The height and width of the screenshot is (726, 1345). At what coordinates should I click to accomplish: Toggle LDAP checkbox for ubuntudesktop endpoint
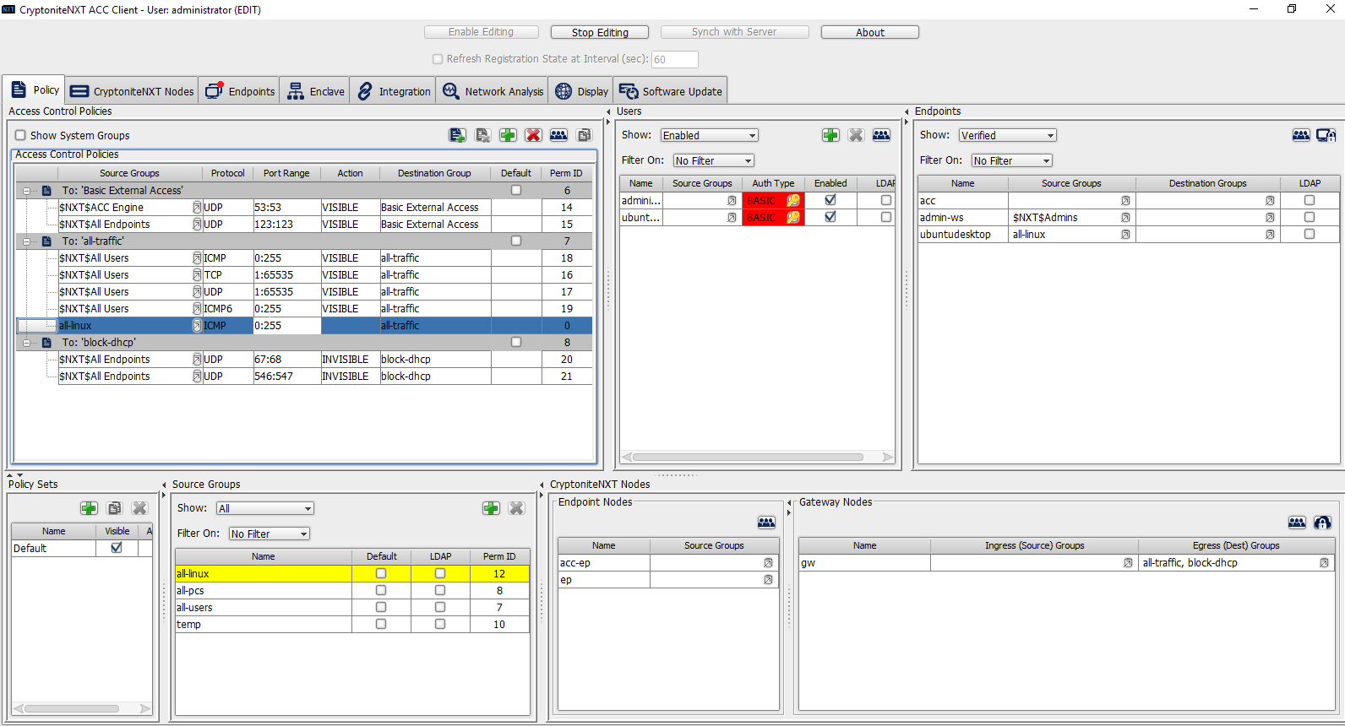click(1310, 235)
